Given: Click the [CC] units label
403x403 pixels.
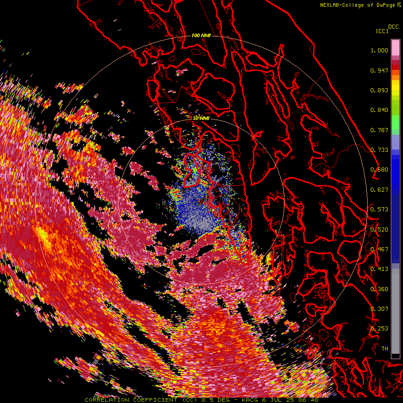Looking at the screenshot, I should [x=382, y=31].
